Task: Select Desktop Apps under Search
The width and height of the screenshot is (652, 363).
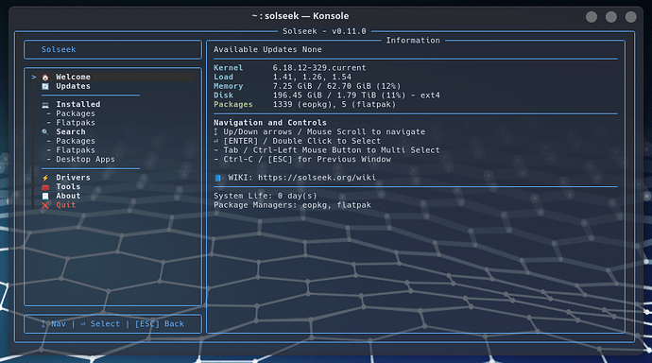Action: pos(85,159)
